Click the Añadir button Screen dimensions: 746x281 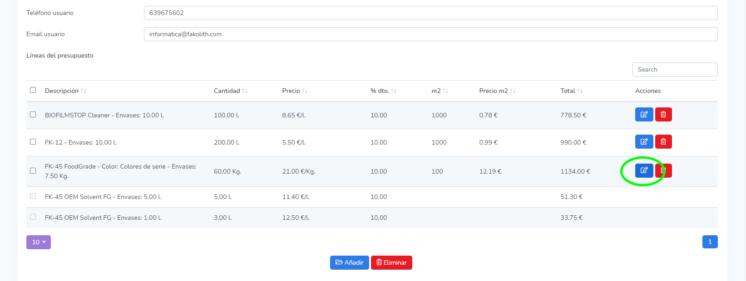click(x=349, y=263)
